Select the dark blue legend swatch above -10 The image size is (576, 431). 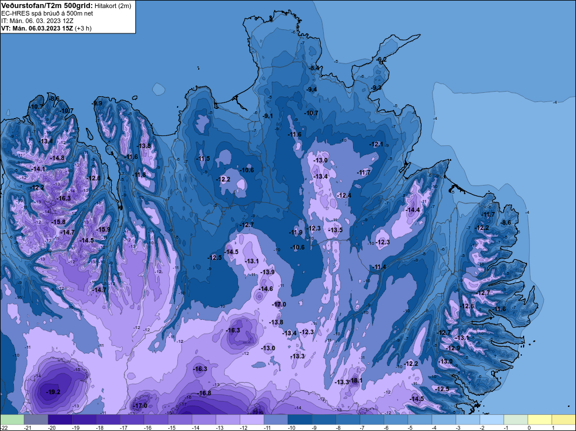coord(300,419)
